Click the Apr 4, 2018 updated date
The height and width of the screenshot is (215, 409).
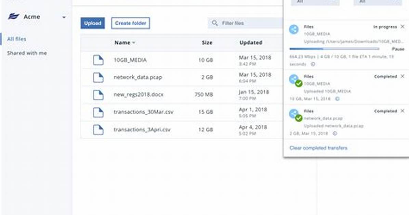253,127
